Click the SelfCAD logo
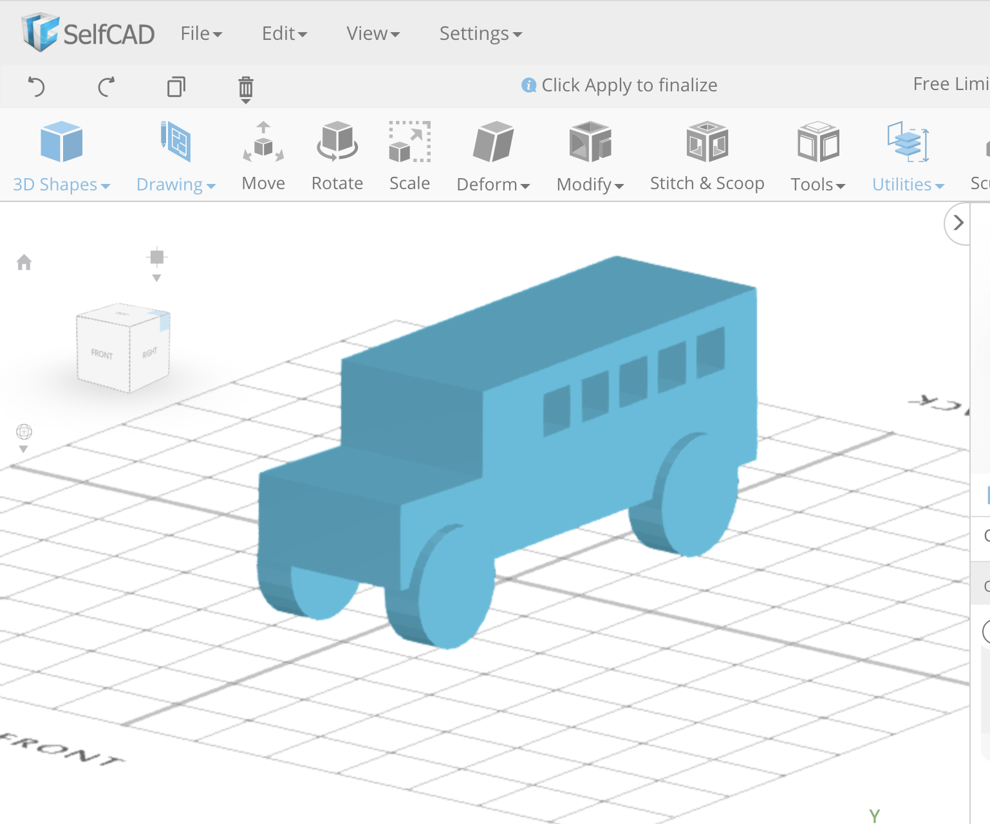Image resolution: width=990 pixels, height=824 pixels. 86,33
